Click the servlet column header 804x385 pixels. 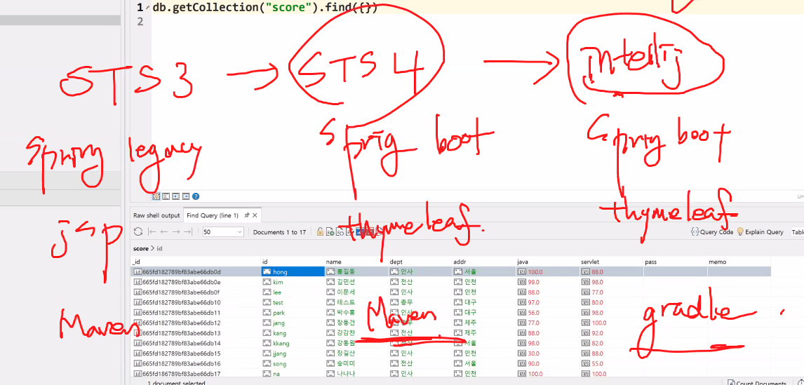tap(611, 262)
